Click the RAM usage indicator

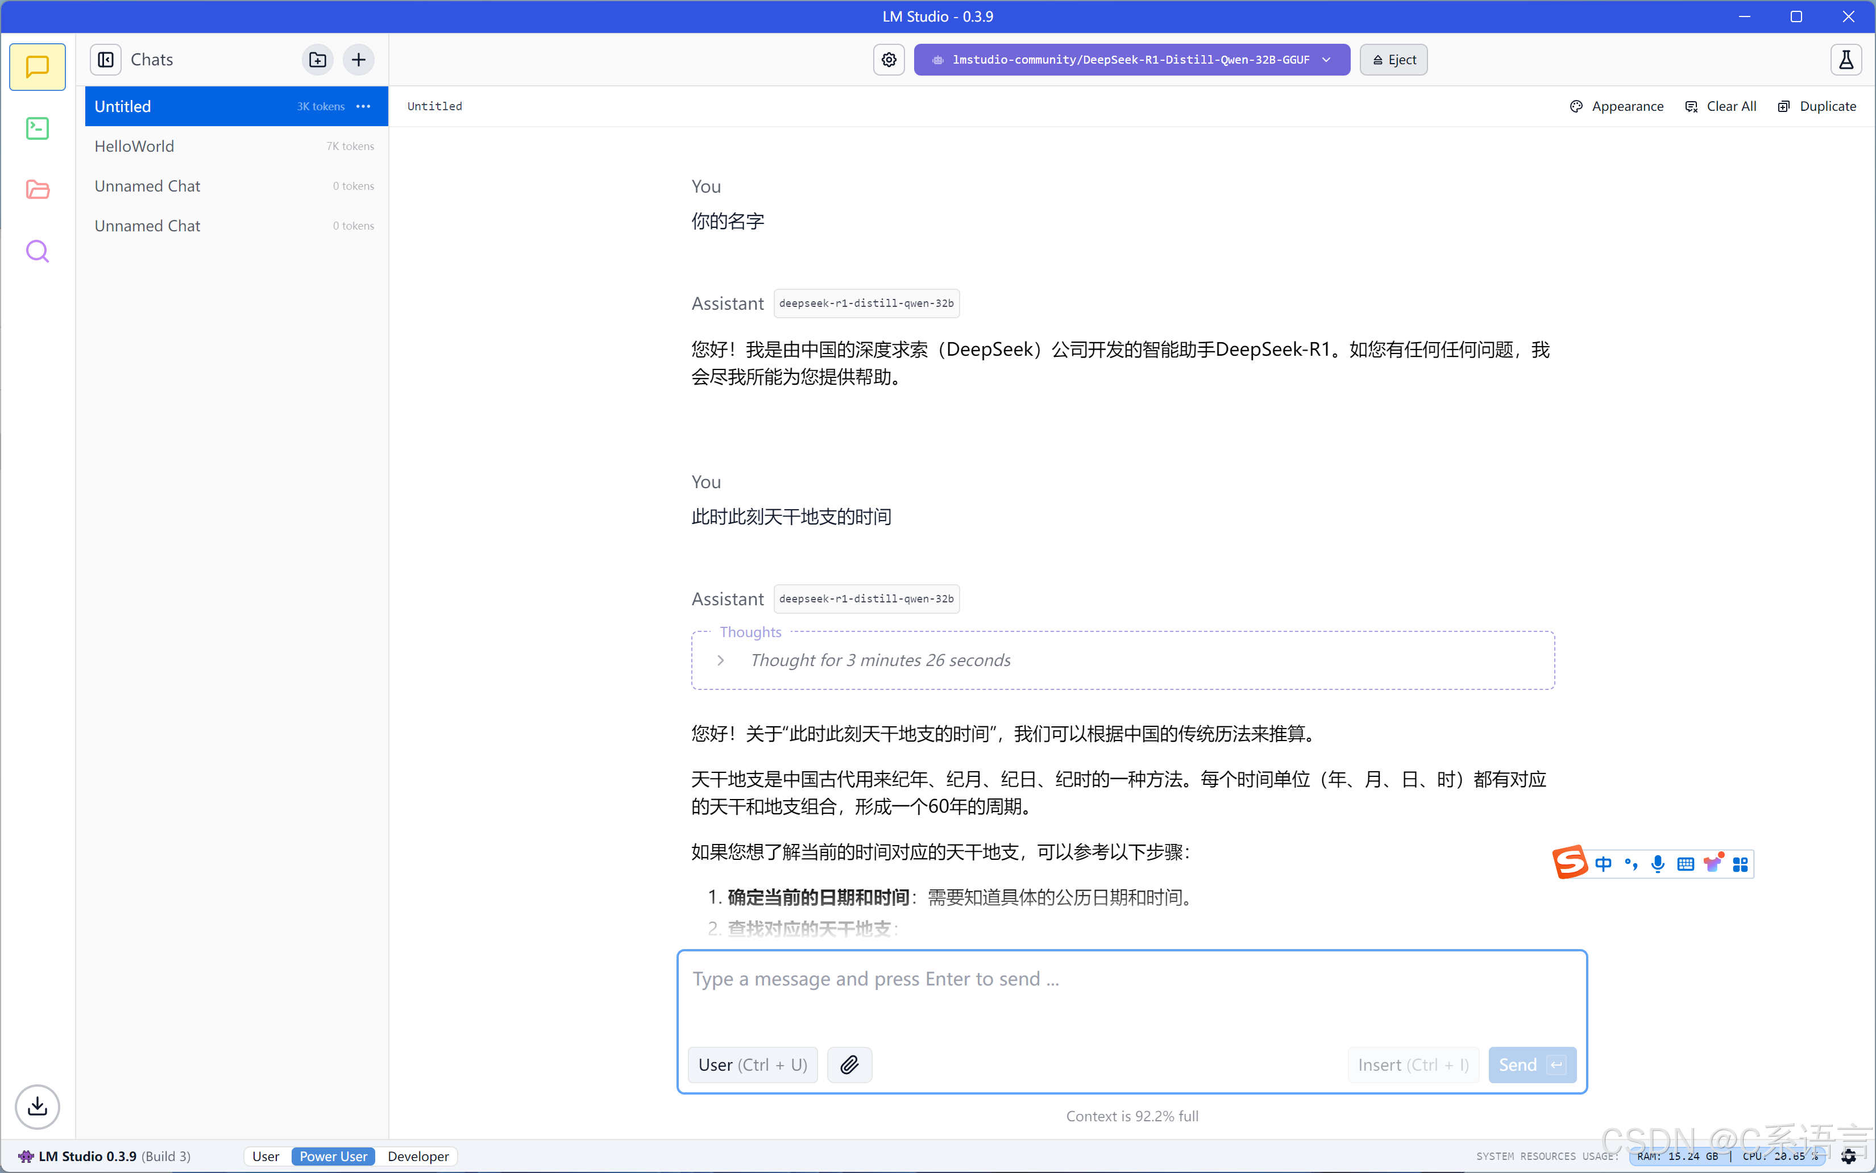coord(1678,1156)
